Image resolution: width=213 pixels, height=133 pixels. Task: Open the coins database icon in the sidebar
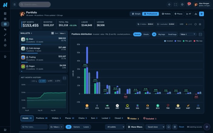(5, 19)
